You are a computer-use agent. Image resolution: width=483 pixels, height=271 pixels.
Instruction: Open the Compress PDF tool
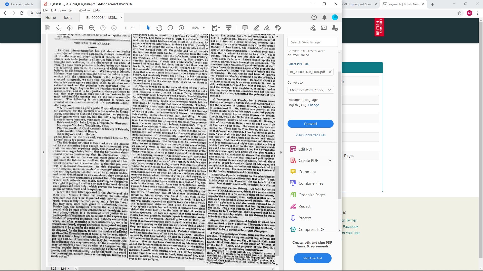pos(311,229)
